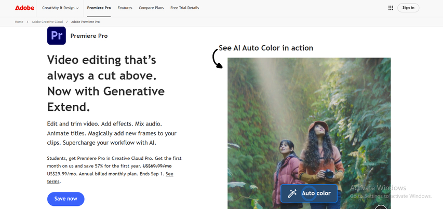The image size is (443, 209).
Task: Select the Premiere Pro nav tab
Action: click(99, 8)
